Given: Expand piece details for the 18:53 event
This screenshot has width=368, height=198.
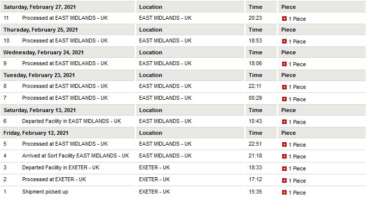Looking at the screenshot, I should [x=284, y=41].
